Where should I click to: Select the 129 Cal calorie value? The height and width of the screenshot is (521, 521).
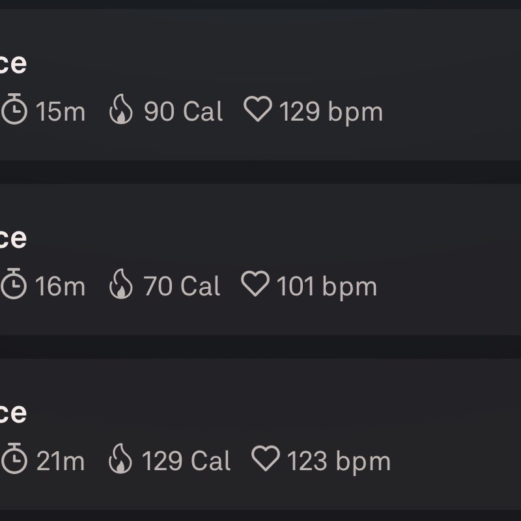(x=186, y=461)
